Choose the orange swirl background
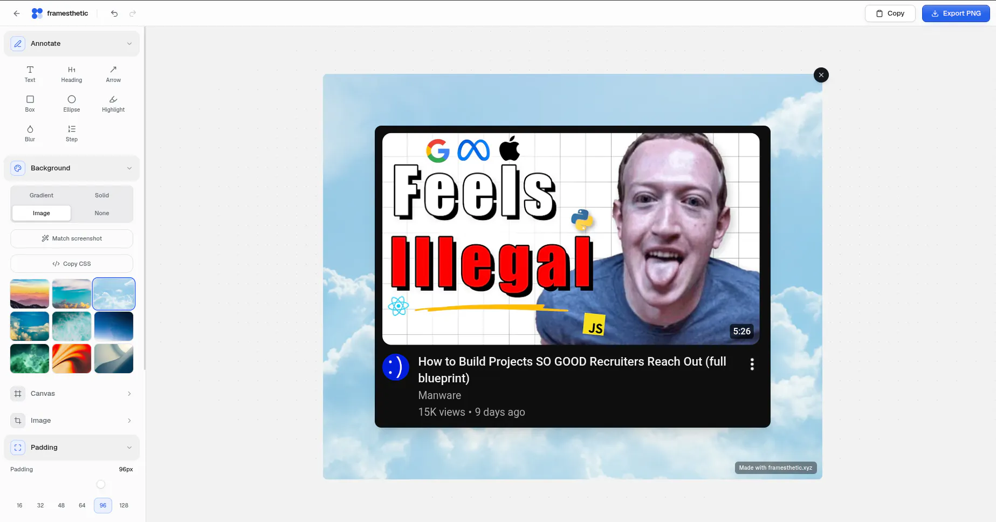This screenshot has width=996, height=522. [x=72, y=359]
